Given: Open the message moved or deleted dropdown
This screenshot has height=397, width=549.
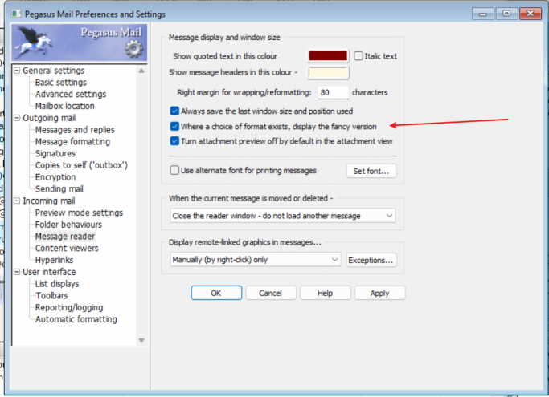Looking at the screenshot, I should click(283, 216).
